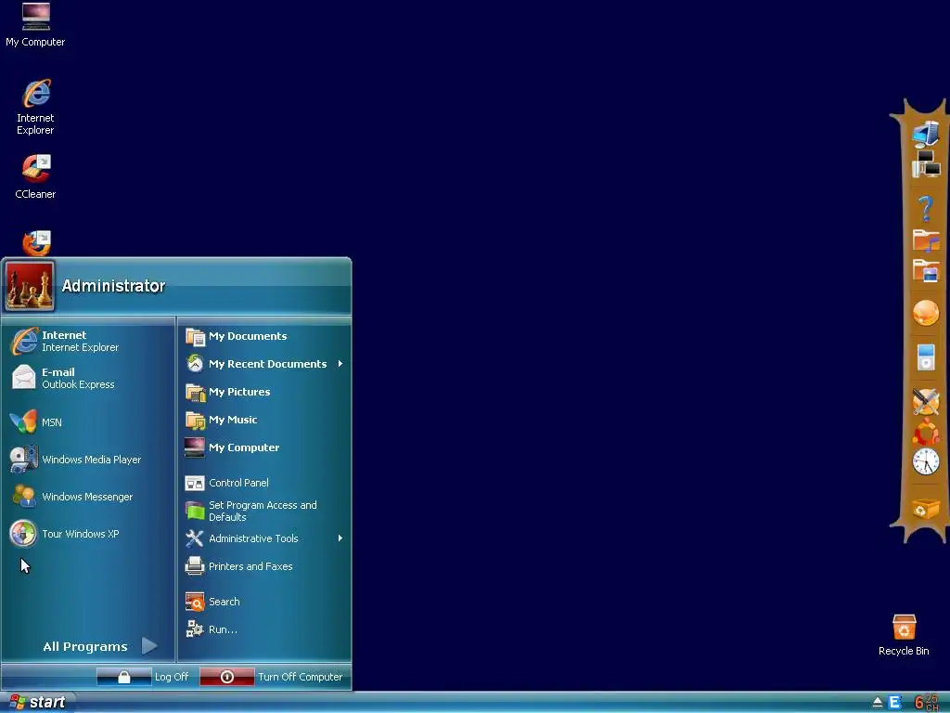Open My Computer from Start menu

tap(264, 447)
